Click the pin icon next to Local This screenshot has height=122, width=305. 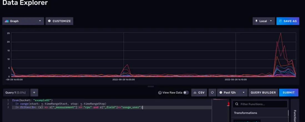pyautogui.click(x=256, y=21)
